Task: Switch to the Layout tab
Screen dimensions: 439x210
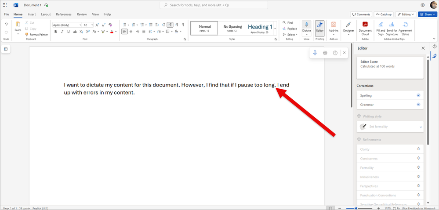Action: point(46,14)
